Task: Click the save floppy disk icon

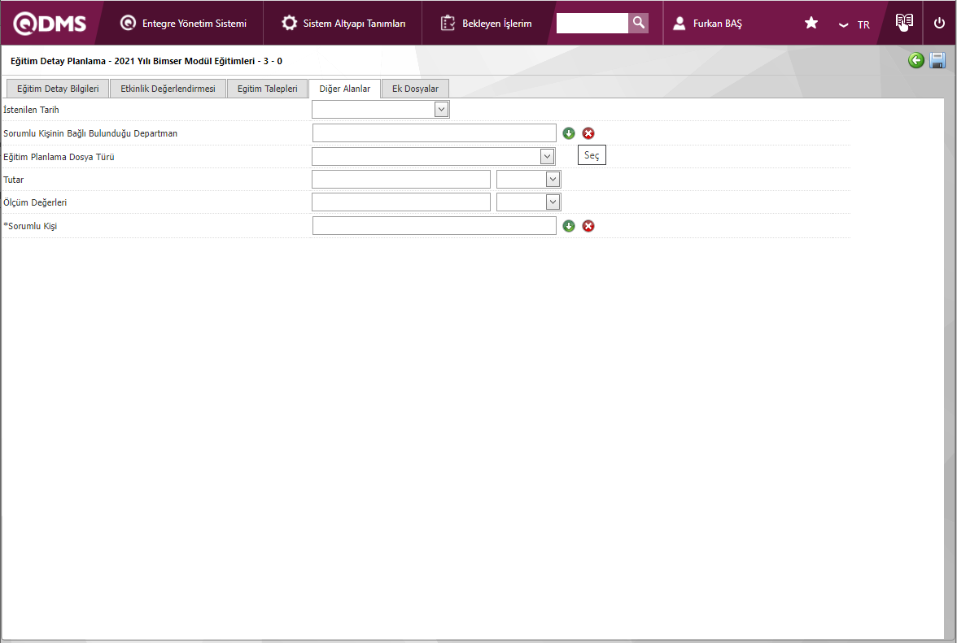Action: pos(937,61)
